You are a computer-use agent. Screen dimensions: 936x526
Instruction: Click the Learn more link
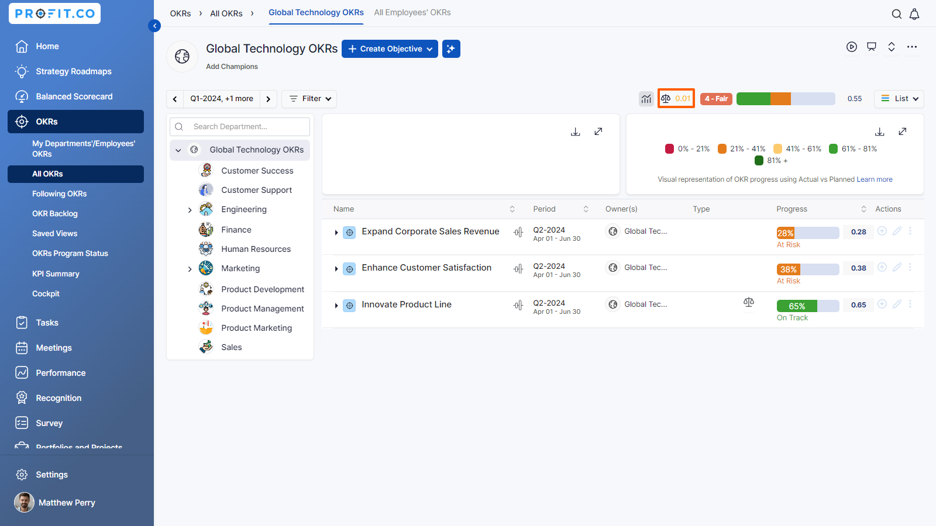coord(875,179)
